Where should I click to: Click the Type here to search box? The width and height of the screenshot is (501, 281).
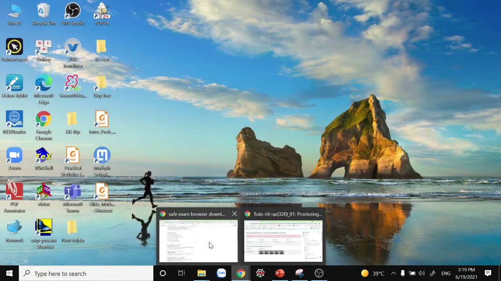(x=86, y=273)
